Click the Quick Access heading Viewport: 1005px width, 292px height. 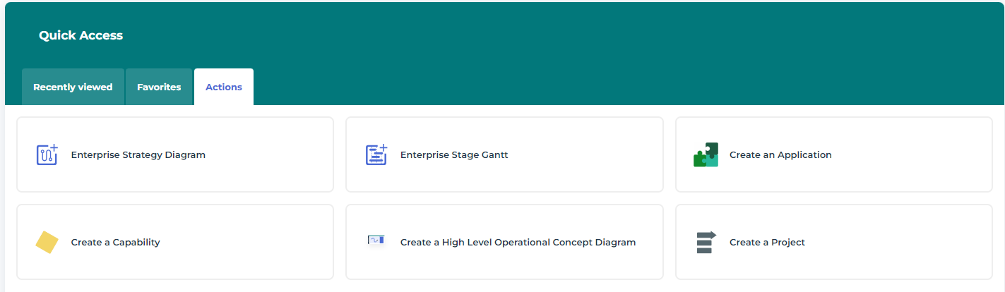(x=81, y=35)
